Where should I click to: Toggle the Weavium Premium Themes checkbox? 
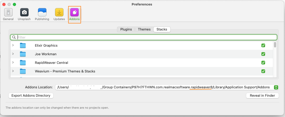(263, 71)
